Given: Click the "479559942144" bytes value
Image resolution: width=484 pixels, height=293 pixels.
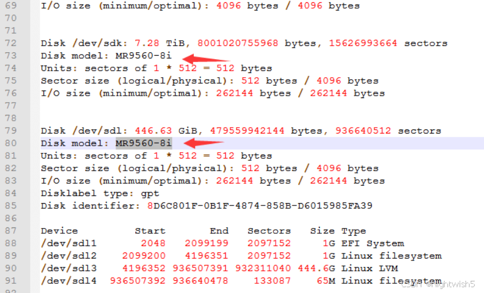Looking at the screenshot, I should 247,131.
